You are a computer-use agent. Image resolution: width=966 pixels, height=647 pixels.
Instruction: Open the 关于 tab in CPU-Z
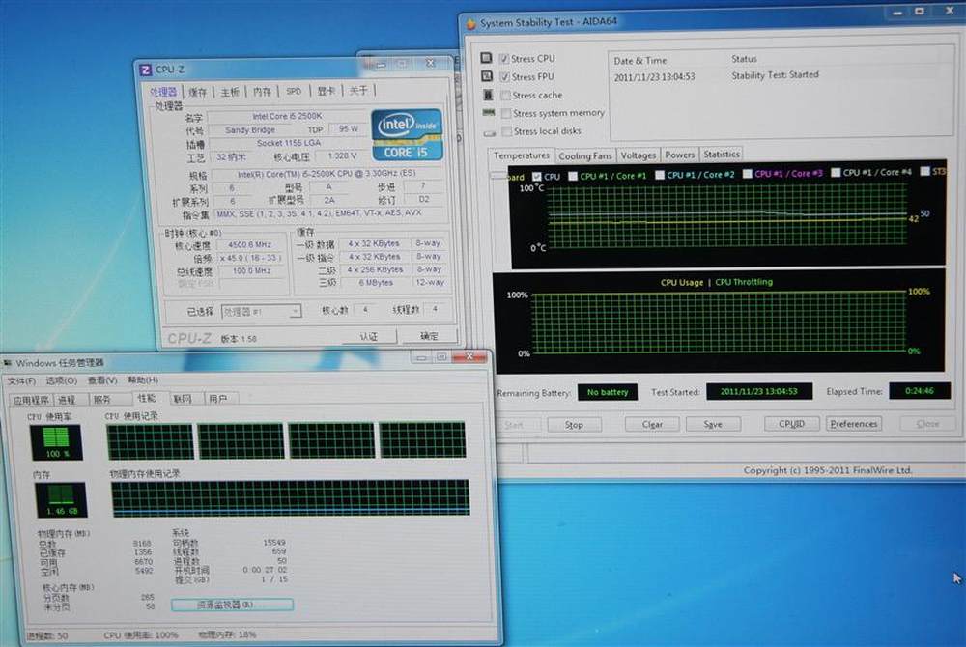click(358, 91)
